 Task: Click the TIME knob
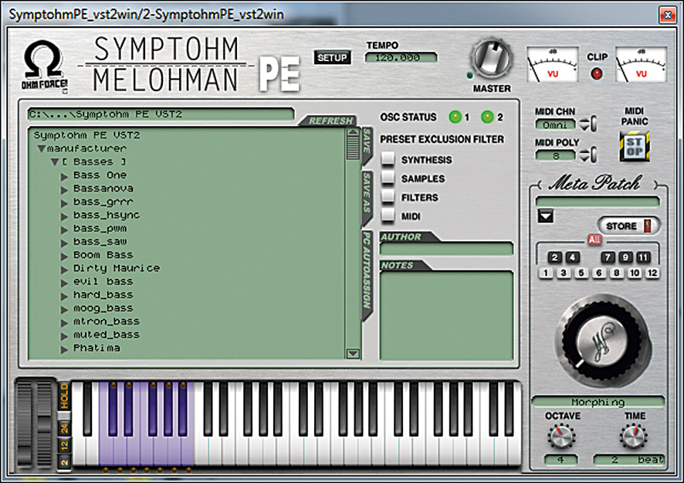(x=633, y=437)
